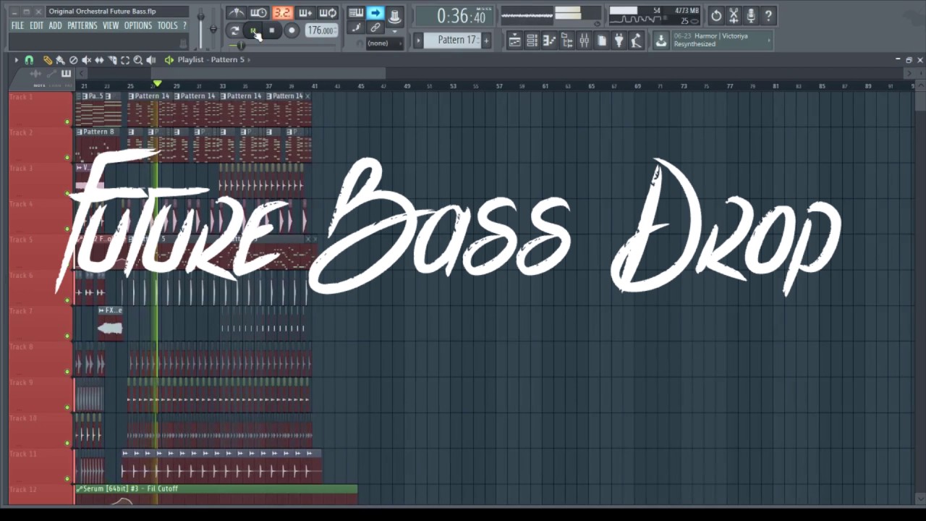Image resolution: width=926 pixels, height=521 pixels.
Task: Adjust the swing slider below transport
Action: [x=240, y=46]
